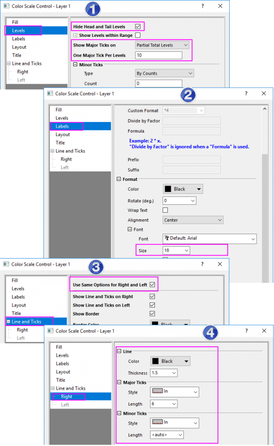Click the help question mark in dialog 1
Viewport: 274px width, 446px height.
[202, 6]
